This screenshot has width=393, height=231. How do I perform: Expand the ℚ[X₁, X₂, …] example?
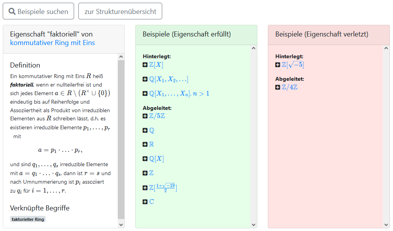click(145, 80)
